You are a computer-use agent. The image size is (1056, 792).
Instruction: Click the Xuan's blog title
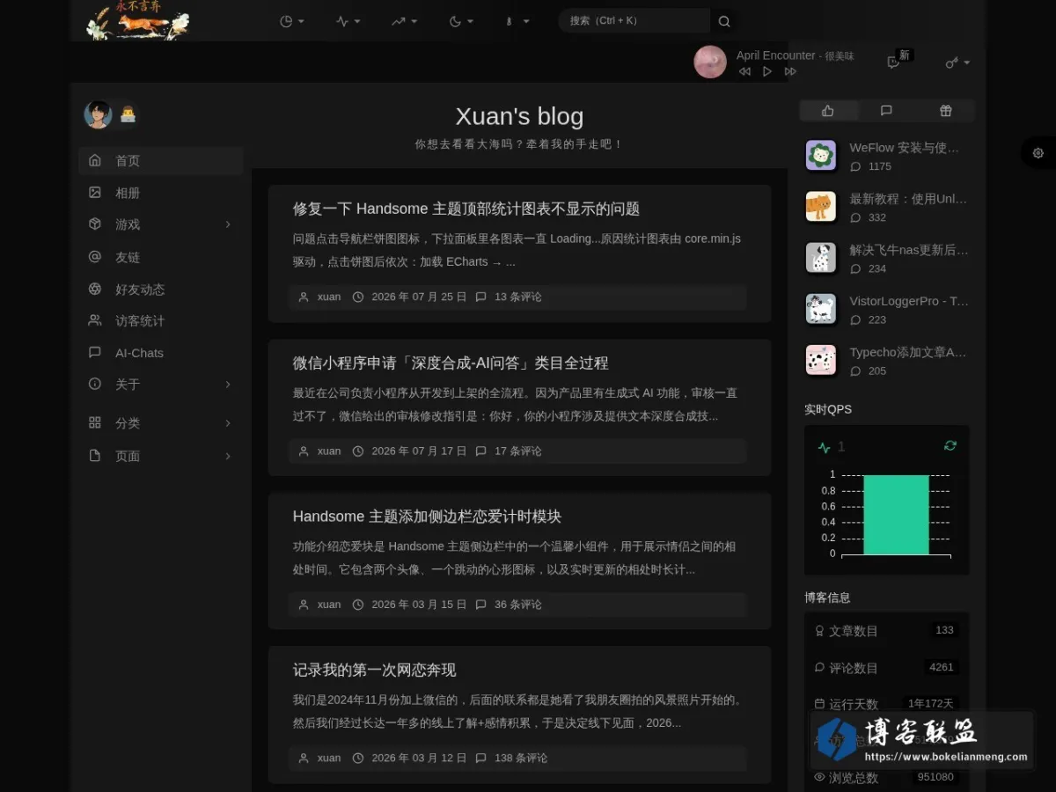519,116
